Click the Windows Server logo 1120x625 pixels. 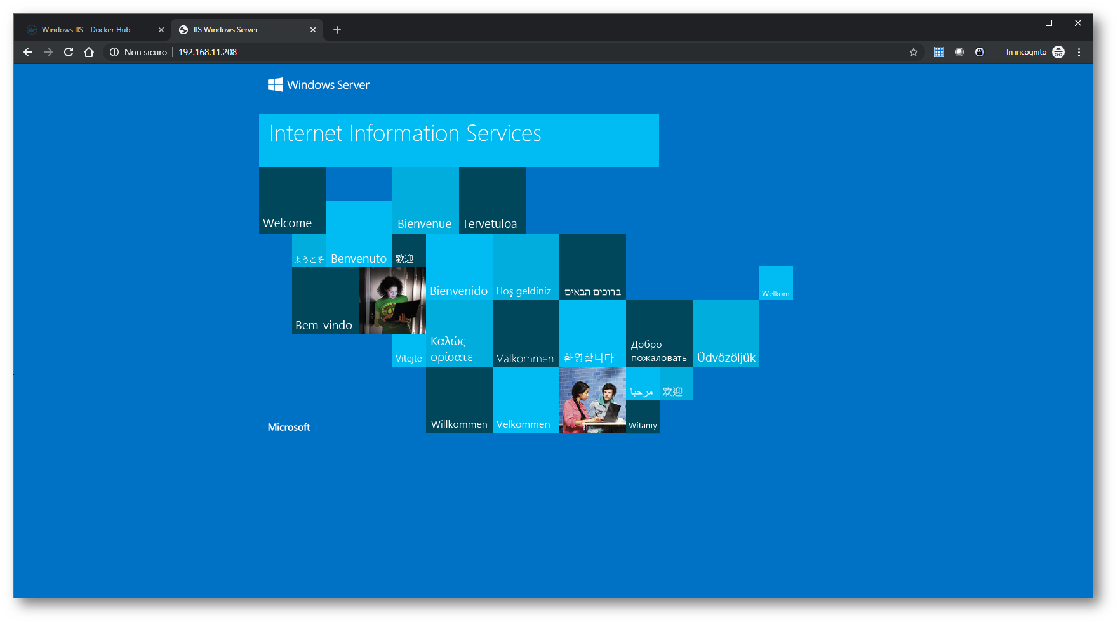coord(318,84)
